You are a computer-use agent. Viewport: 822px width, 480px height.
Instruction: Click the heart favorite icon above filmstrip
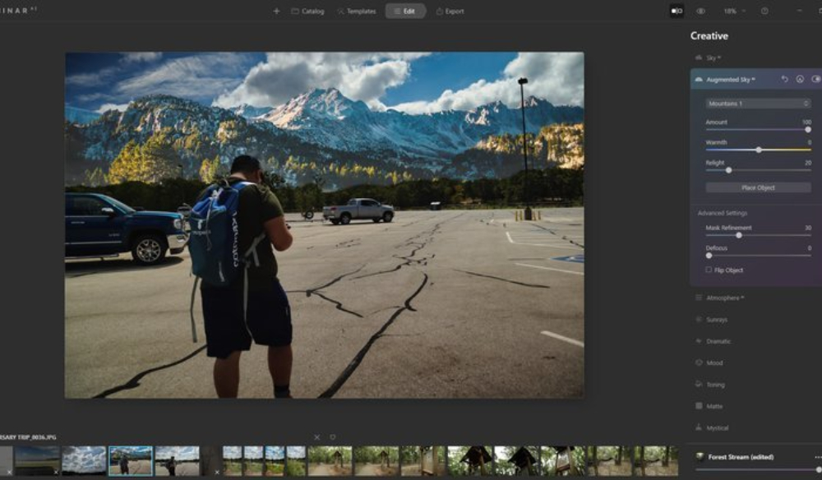[333, 437]
